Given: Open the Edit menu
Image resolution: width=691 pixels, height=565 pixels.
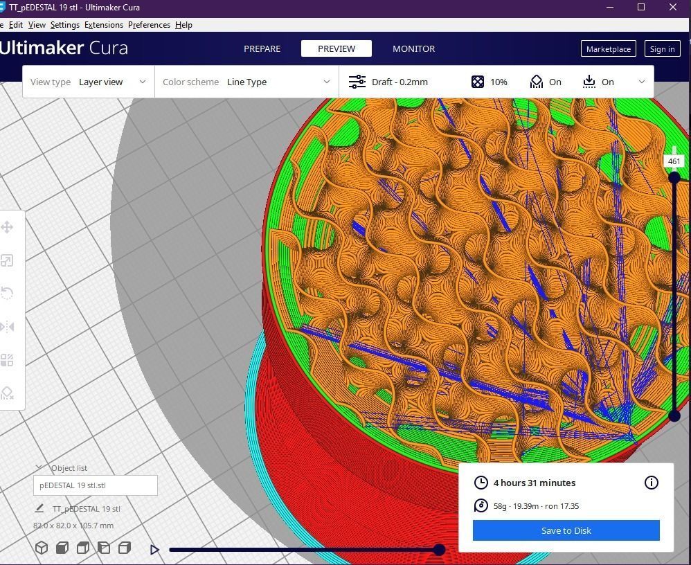Looking at the screenshot, I should pyautogui.click(x=16, y=25).
